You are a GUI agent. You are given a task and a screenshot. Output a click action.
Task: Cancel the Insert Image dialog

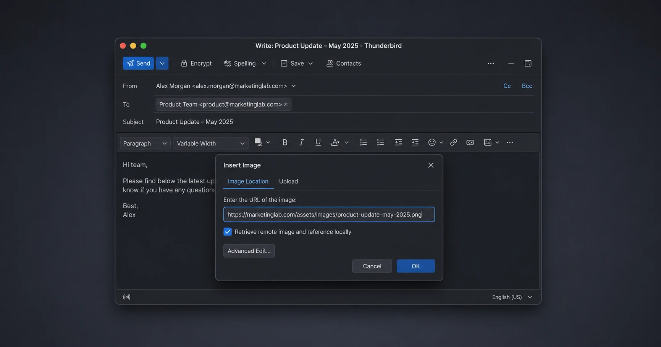tap(372, 266)
